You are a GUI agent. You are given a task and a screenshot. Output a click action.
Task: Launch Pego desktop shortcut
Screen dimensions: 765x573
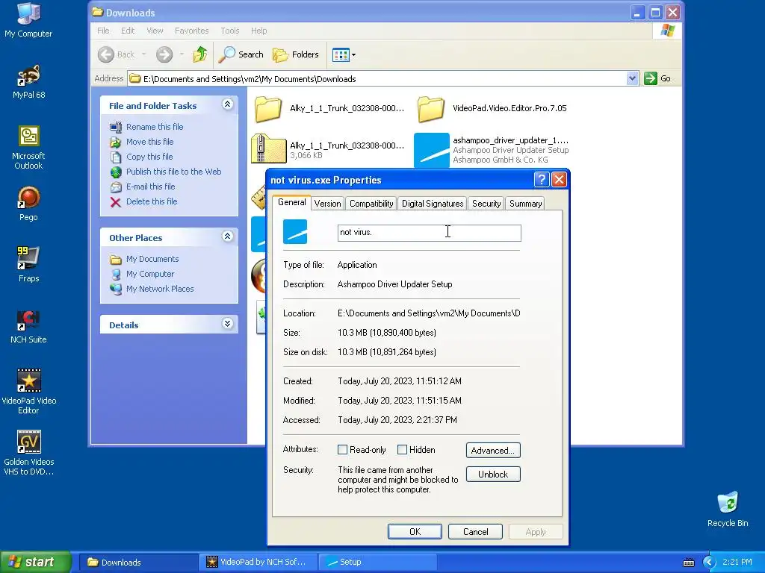coord(28,203)
